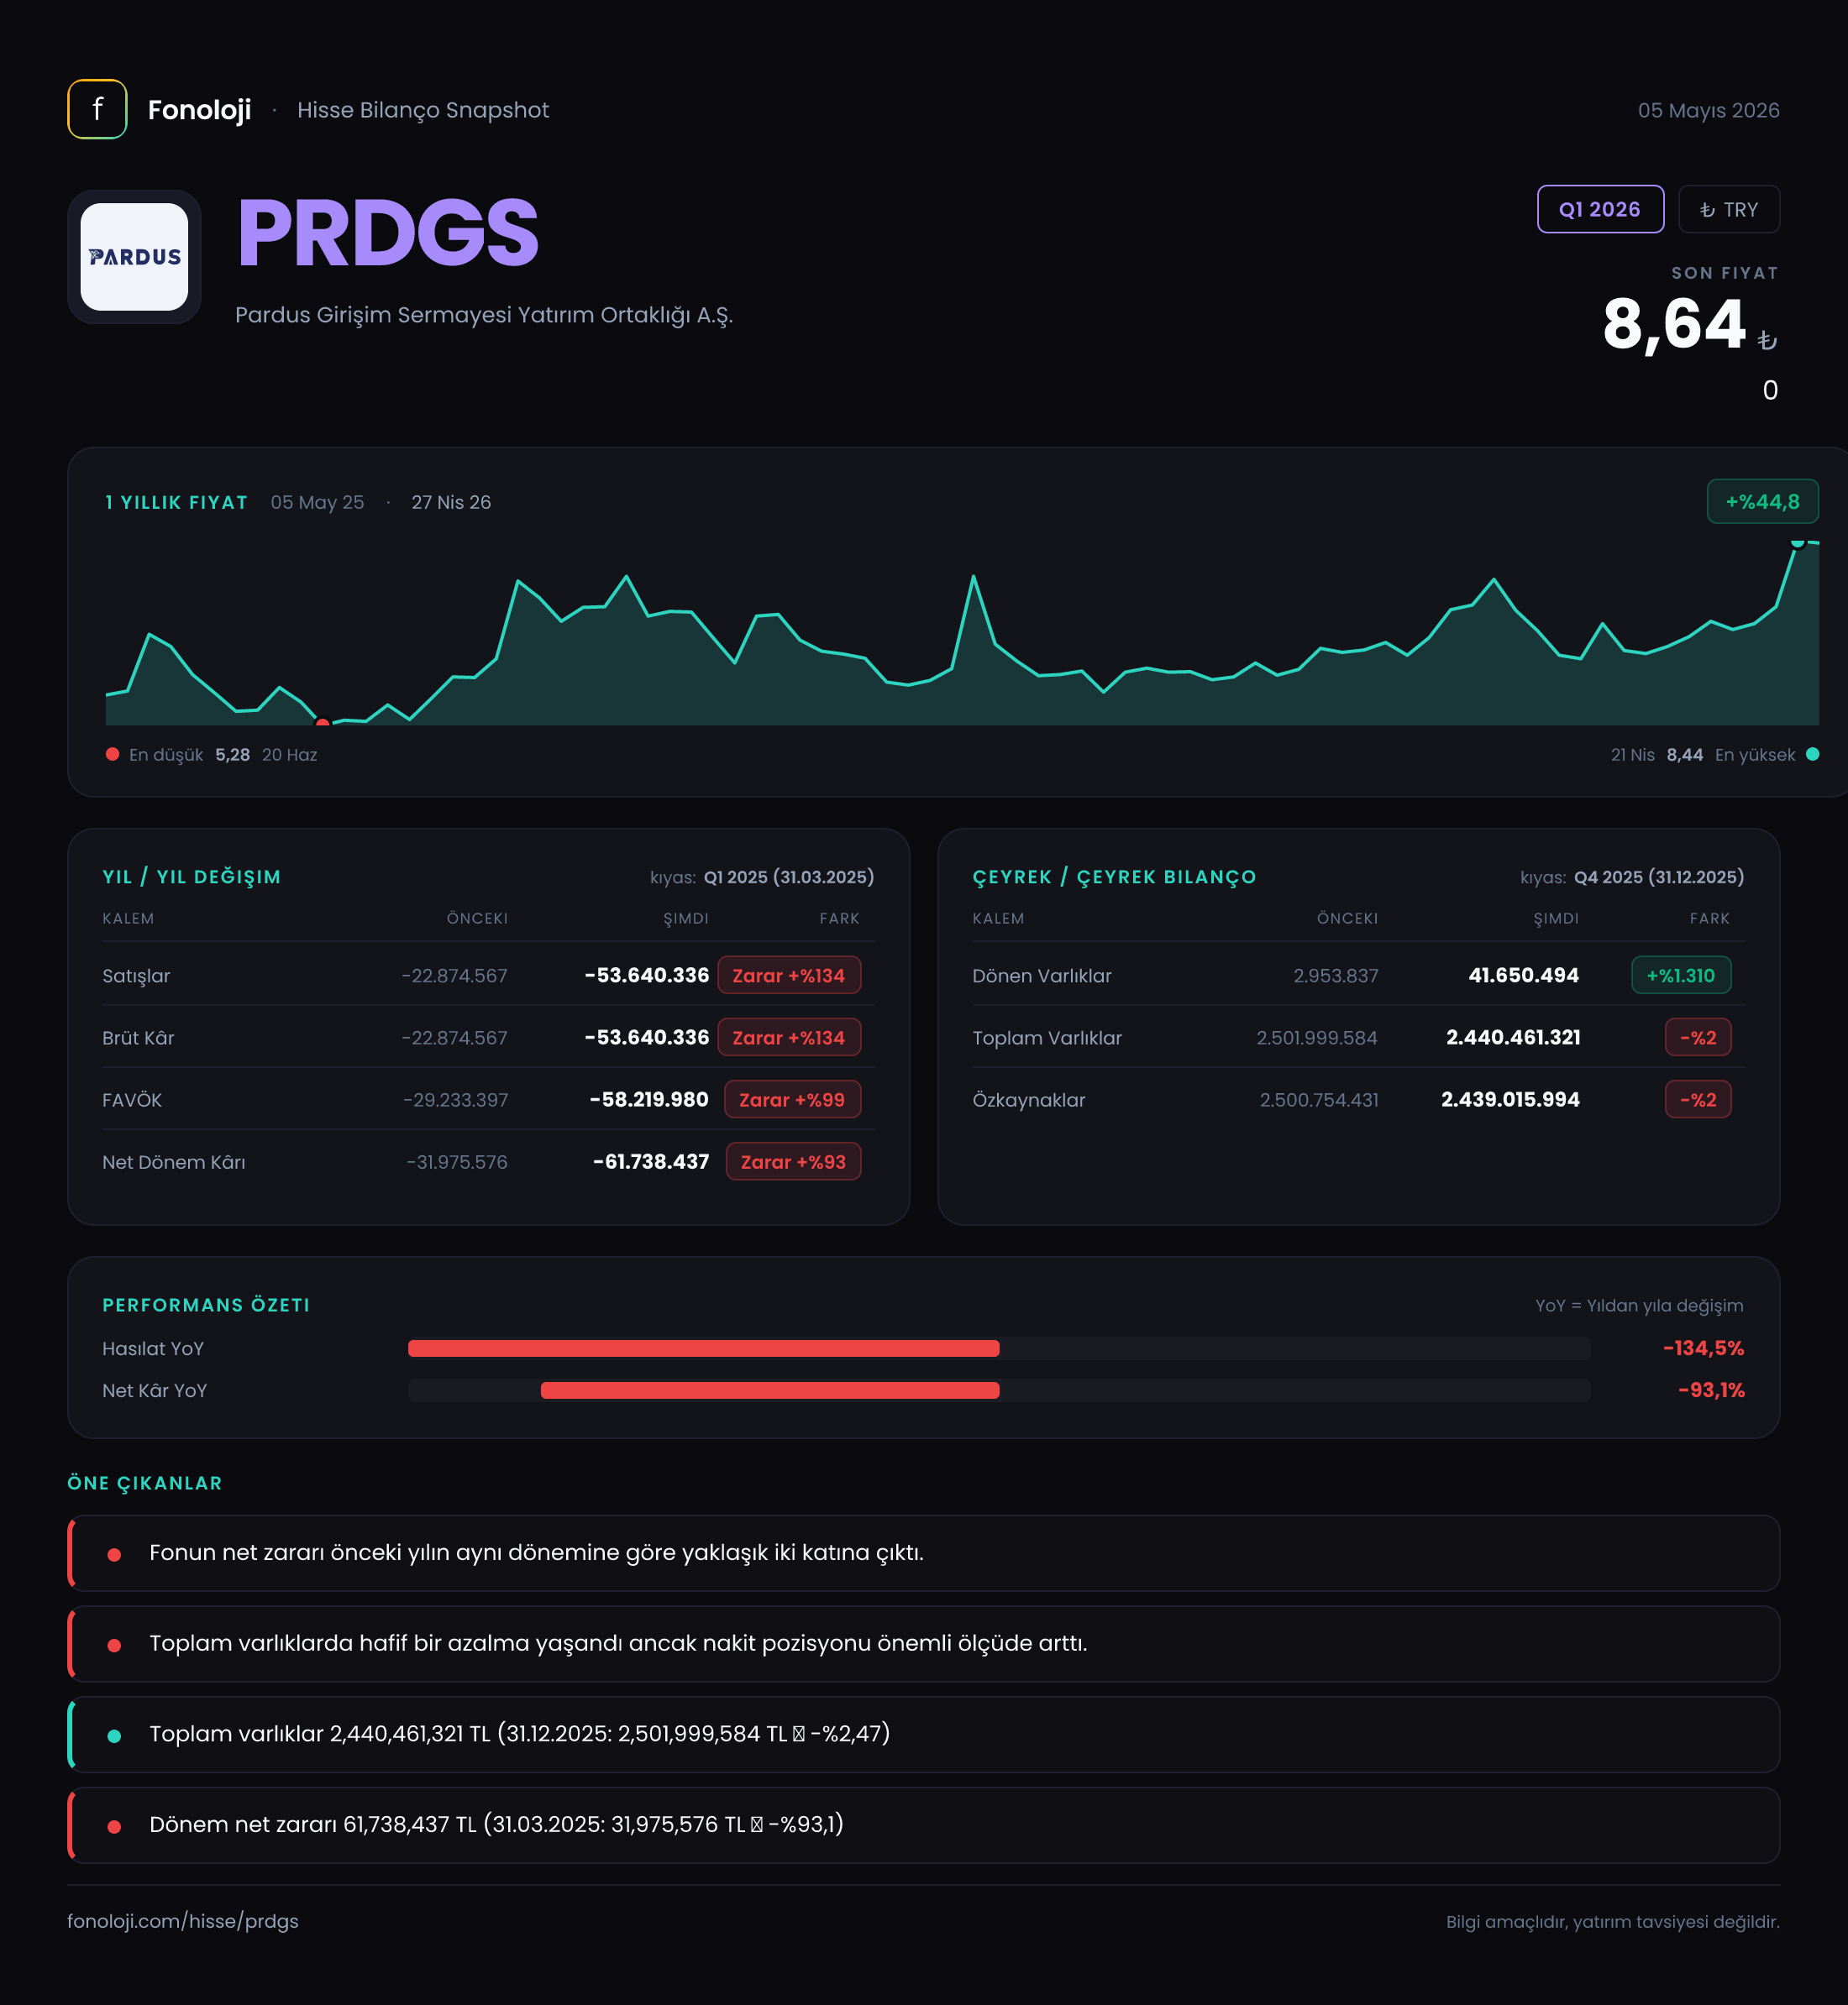Click the teal bullet on Toplam varlıklar highlight
This screenshot has width=1848, height=2005.
114,1736
